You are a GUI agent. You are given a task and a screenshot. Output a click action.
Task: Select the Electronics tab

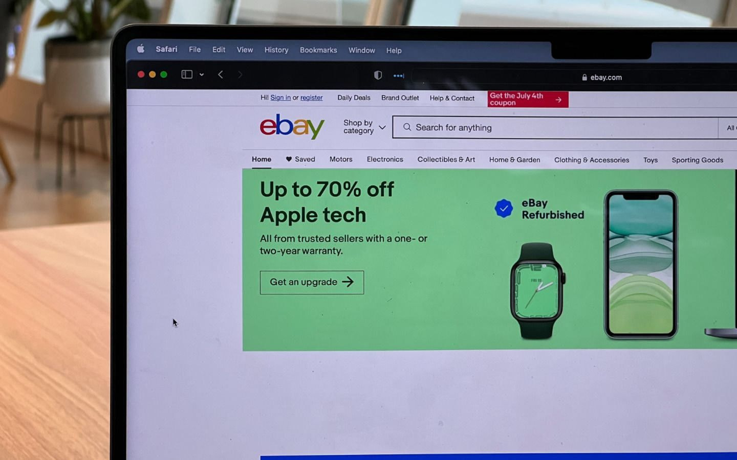click(385, 159)
